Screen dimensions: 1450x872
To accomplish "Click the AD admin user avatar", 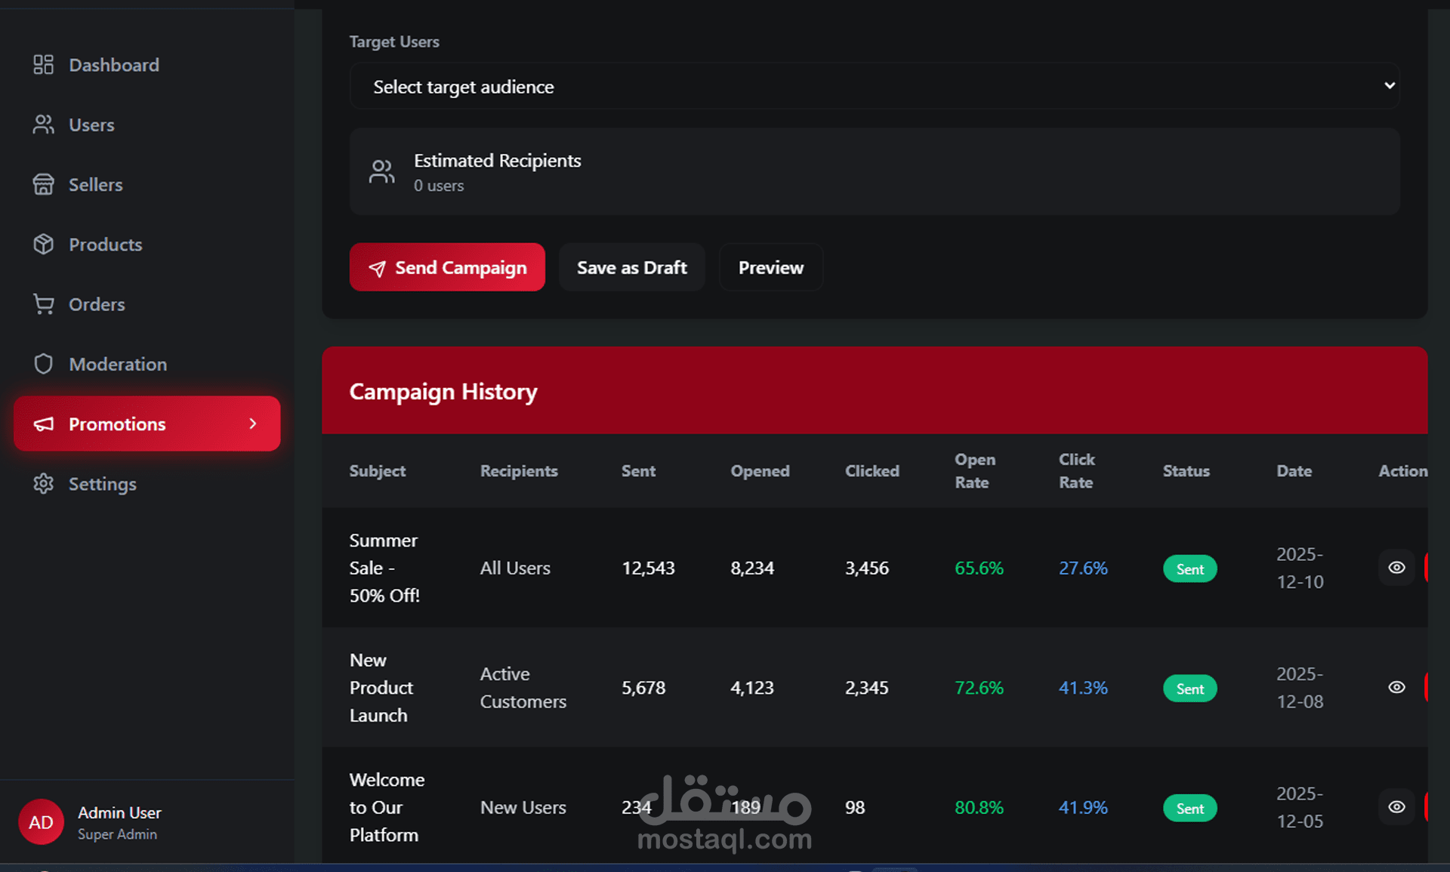I will click(41, 822).
